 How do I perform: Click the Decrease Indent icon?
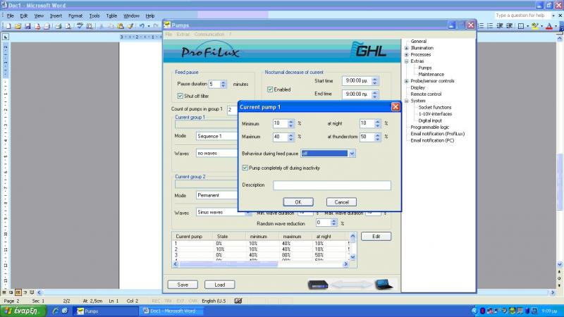click(500, 26)
